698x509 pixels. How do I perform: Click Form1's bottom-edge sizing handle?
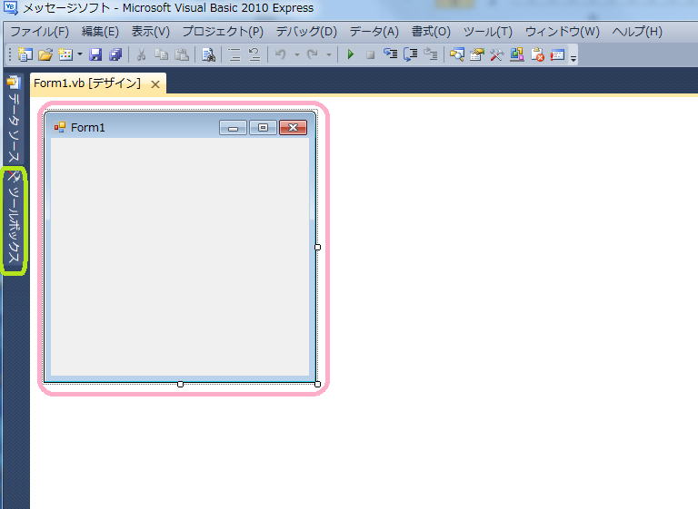pyautogui.click(x=180, y=384)
